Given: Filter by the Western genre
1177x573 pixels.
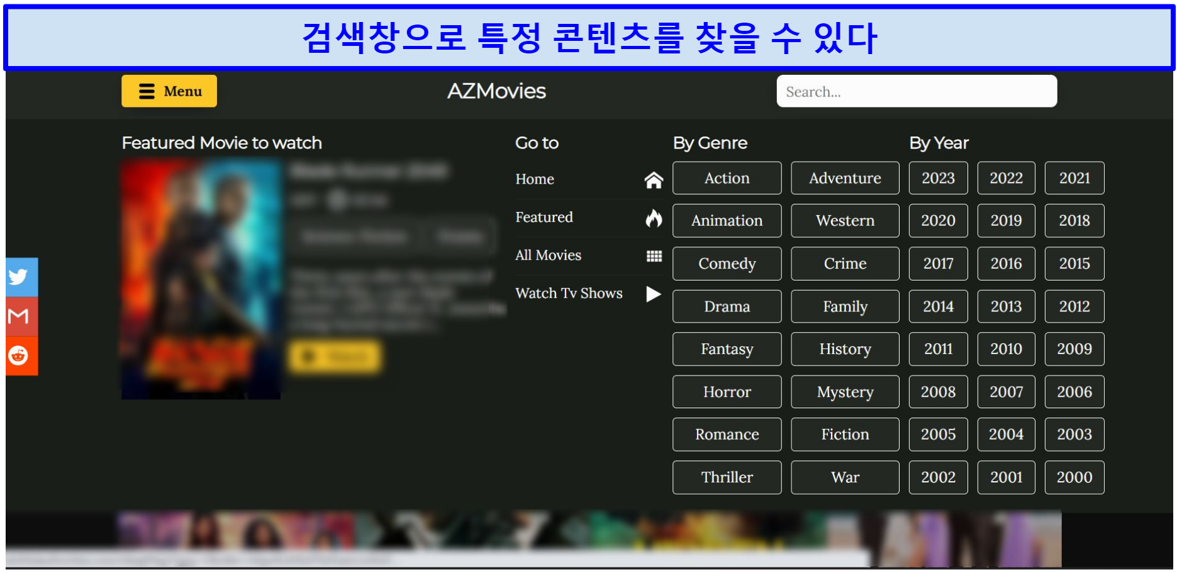Looking at the screenshot, I should click(845, 221).
